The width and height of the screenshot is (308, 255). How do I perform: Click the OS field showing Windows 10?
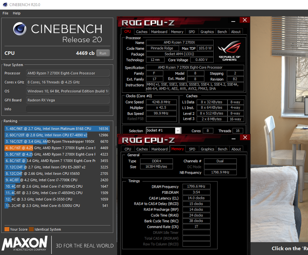coord(68,91)
